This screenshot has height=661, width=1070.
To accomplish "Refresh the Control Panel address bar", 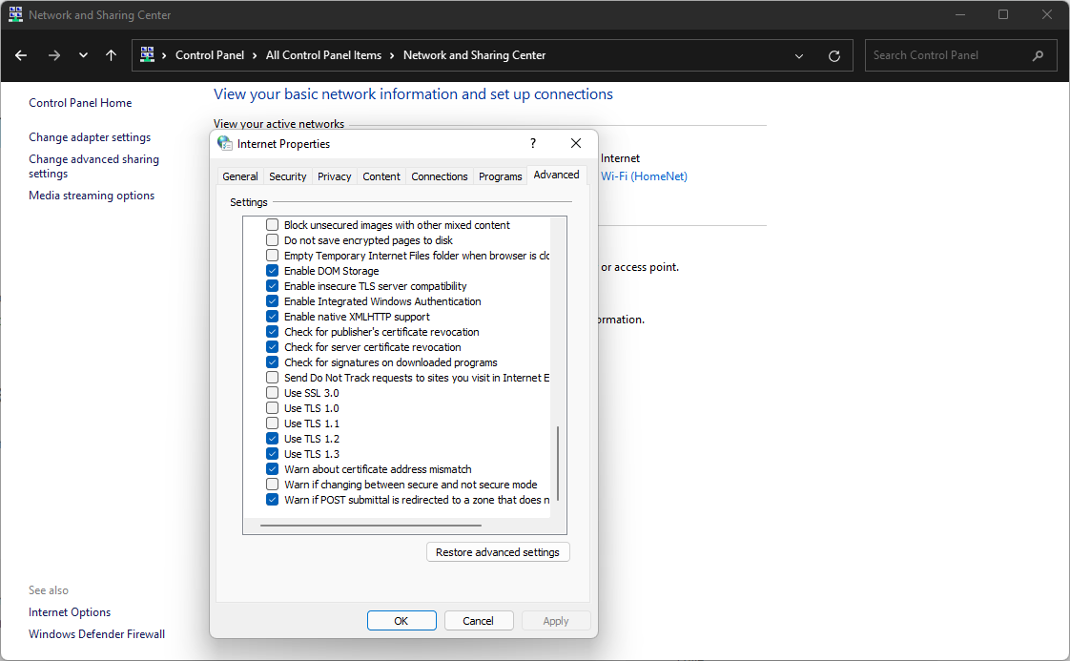I will pyautogui.click(x=834, y=56).
